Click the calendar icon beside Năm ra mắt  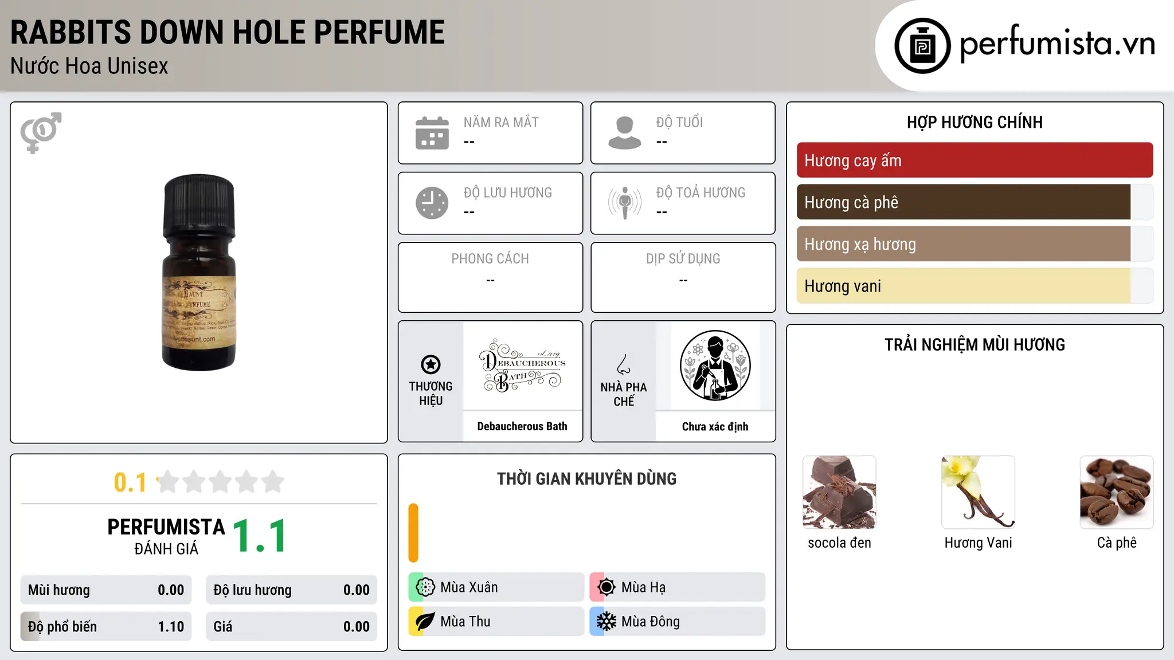coord(432,133)
